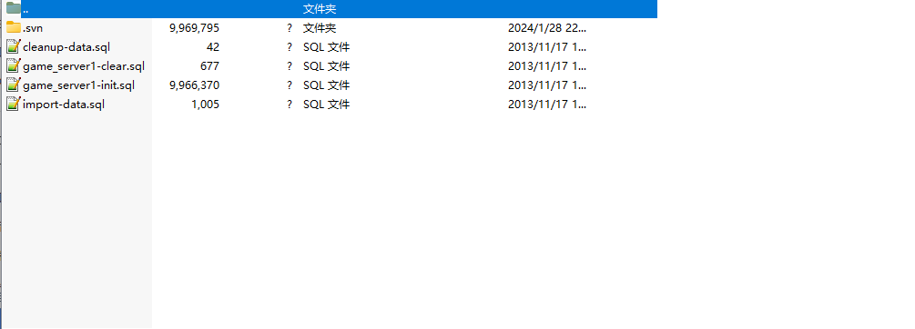915x329 pixels.
Task: Click the 文件夹 type label of .svn
Action: coord(320,28)
